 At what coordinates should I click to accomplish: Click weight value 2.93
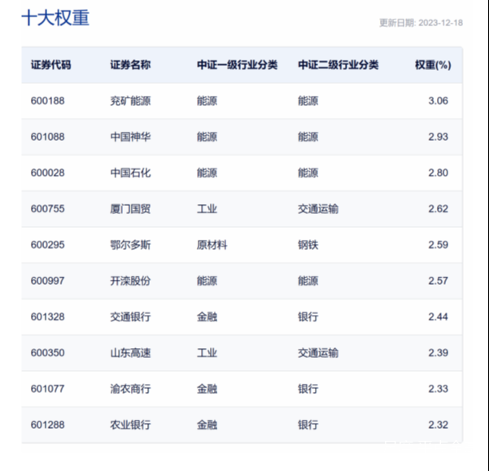(438, 137)
